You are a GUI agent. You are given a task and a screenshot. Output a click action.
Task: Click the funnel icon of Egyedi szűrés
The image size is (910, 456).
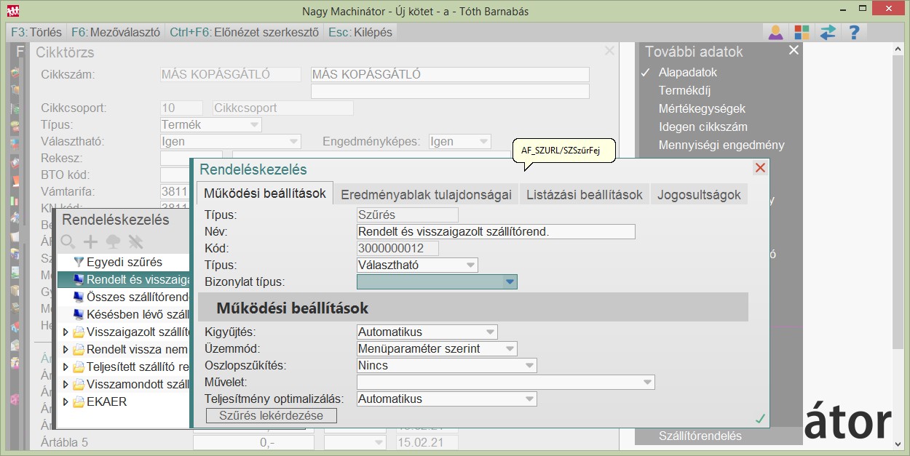(79, 262)
